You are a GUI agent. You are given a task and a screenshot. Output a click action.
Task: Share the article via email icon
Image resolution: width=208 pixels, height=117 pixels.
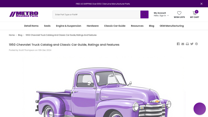[x=183, y=44]
